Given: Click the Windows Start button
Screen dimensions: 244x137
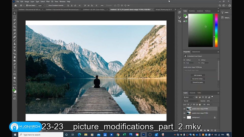Looking at the screenshot, I should tap(15, 135).
